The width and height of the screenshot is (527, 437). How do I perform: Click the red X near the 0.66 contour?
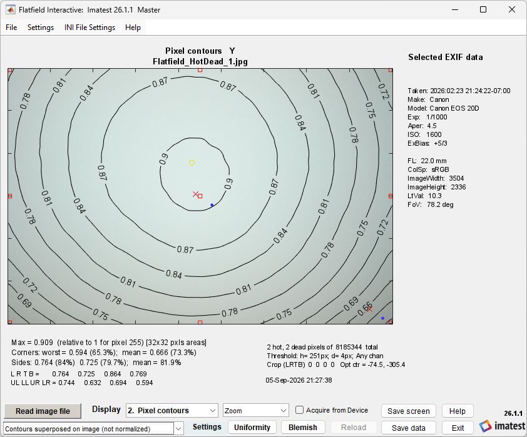pos(369,309)
